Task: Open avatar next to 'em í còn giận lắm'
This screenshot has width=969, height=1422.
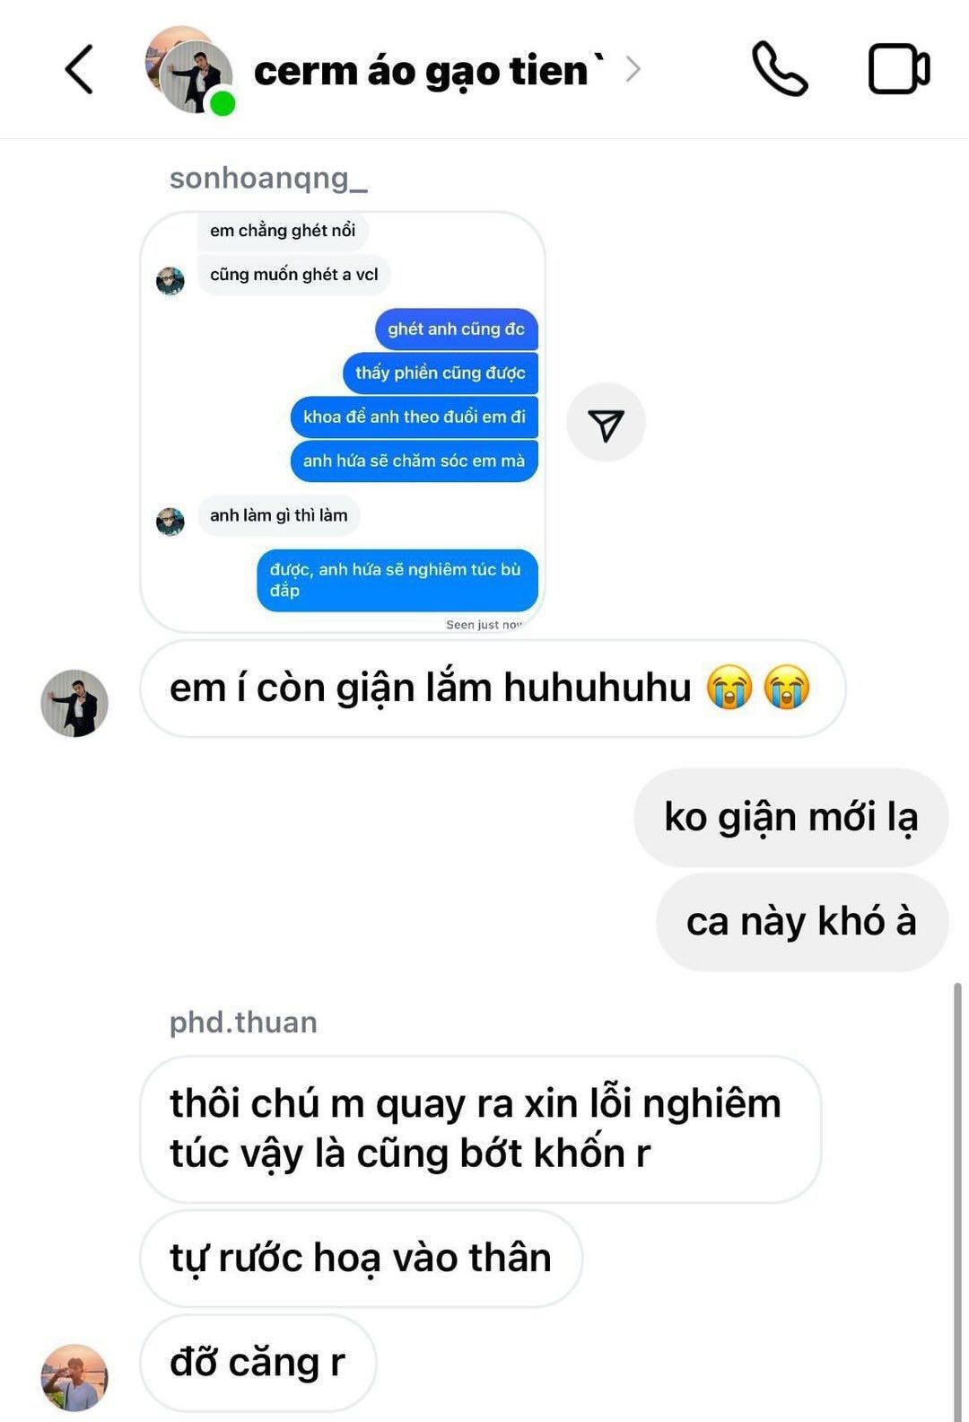Action: (74, 703)
